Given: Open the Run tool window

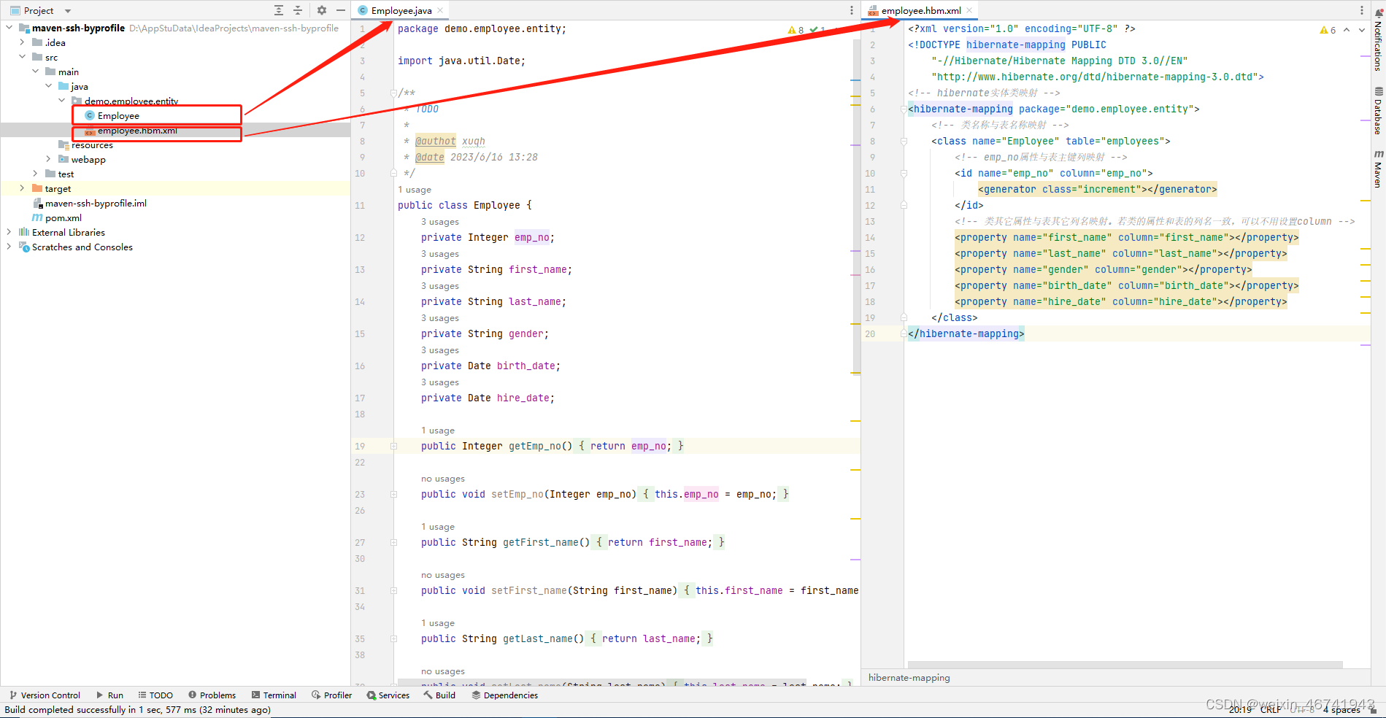Looking at the screenshot, I should (109, 695).
